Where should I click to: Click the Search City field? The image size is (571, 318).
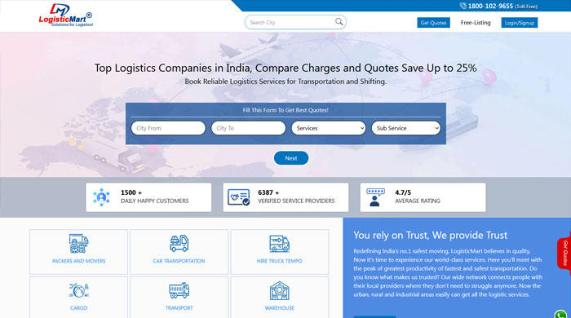(291, 22)
